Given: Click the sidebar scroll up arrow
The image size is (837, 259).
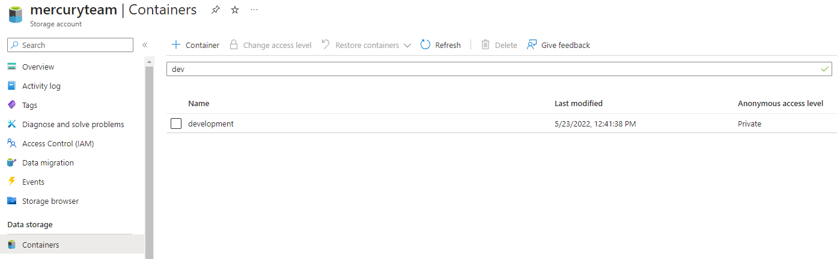Looking at the screenshot, I should 150,61.
